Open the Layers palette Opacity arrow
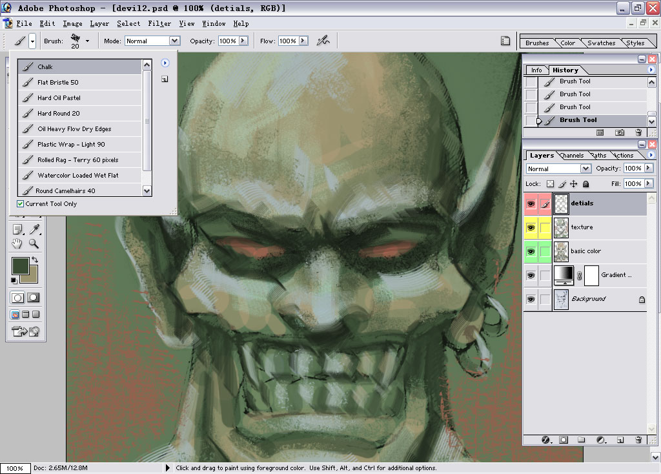Screen dimensions: 661x474 pos(648,168)
